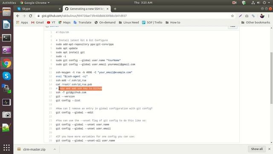This screenshot has width=273, height=154.
Task: Open Skype from the dock
Action: coord(6,76)
